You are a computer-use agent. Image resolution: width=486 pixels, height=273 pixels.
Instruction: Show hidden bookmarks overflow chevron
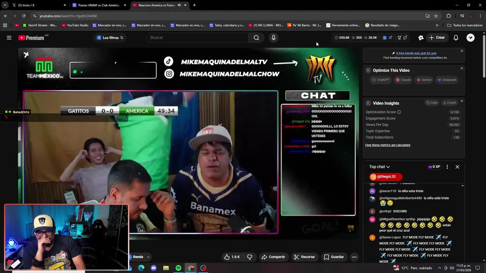click(x=437, y=25)
